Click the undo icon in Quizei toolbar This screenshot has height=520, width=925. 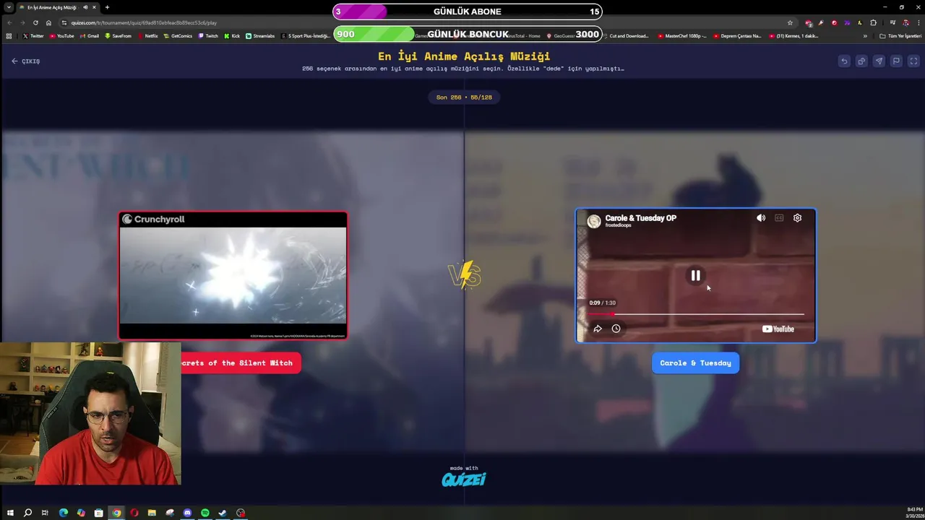tap(844, 61)
